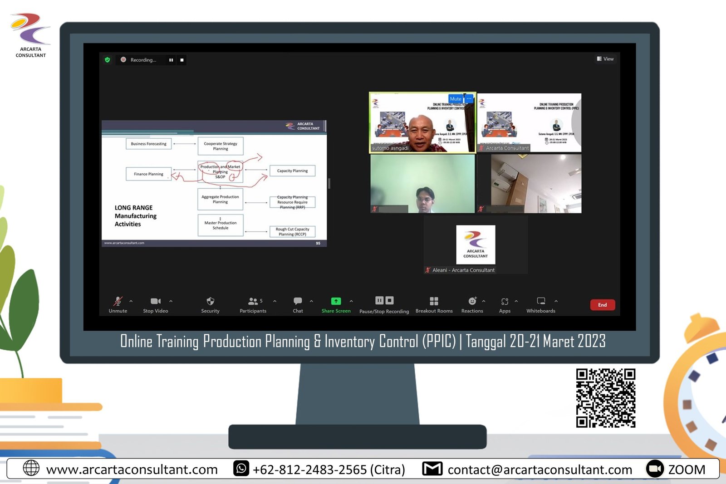Click the green Share Screen icon
This screenshot has height=484, width=726.
point(336,301)
